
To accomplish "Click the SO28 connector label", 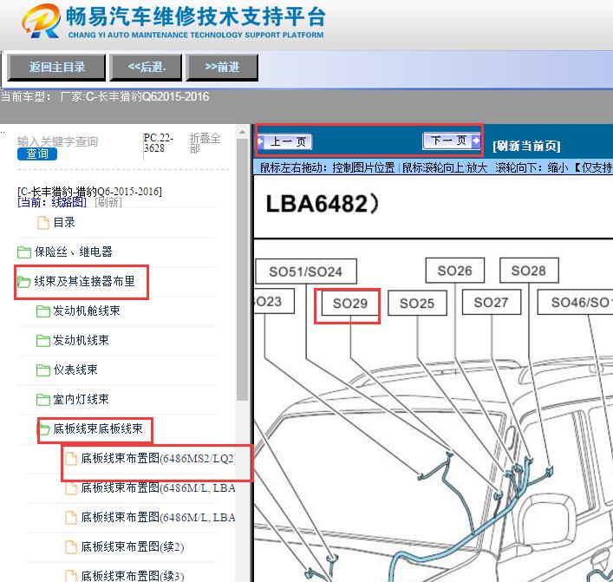I will point(529,271).
